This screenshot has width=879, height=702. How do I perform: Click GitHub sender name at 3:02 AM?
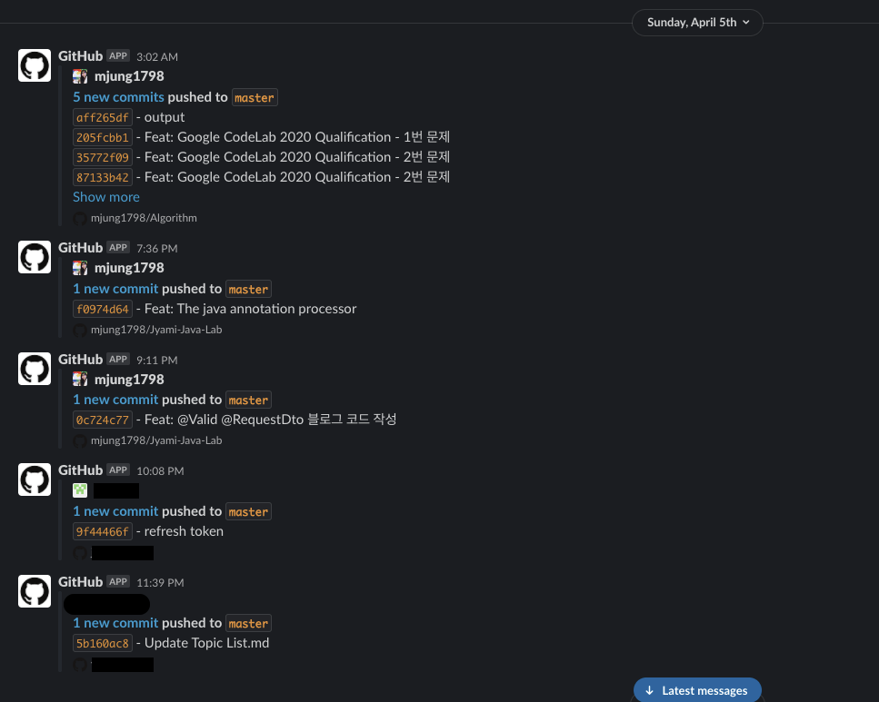[x=80, y=56]
